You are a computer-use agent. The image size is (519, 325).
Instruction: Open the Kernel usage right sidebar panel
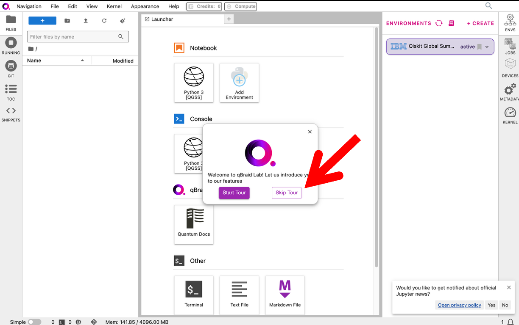[x=510, y=115]
